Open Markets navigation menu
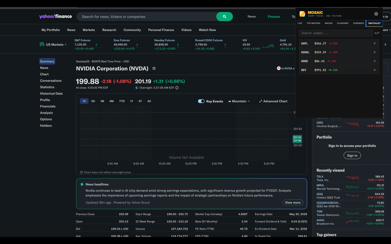391x244 pixels. tap(89, 30)
